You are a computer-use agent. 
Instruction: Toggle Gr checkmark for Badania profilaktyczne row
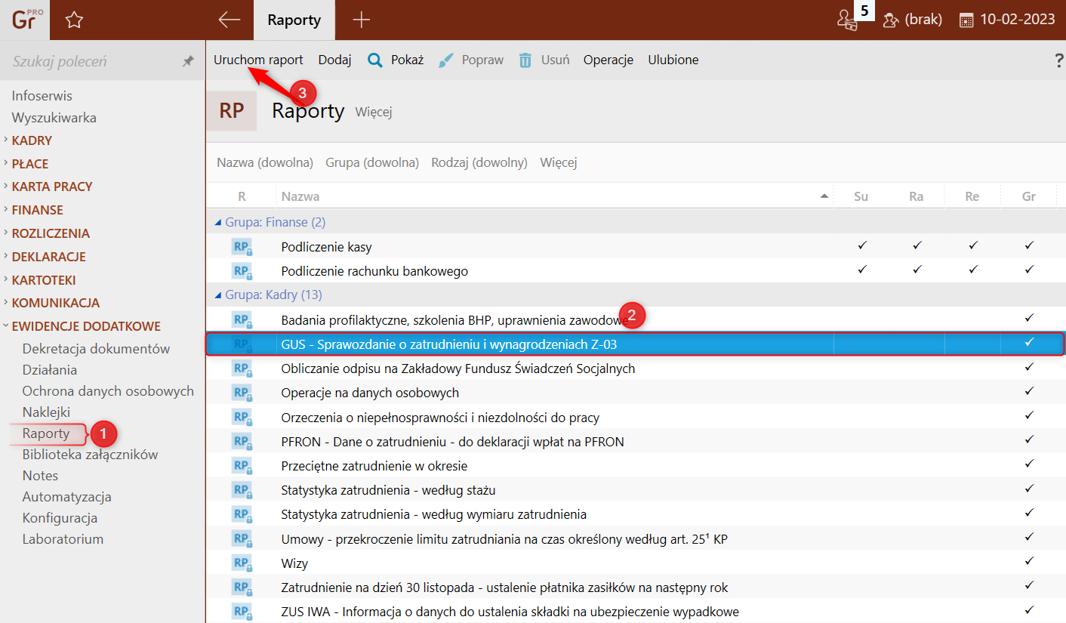[1029, 319]
